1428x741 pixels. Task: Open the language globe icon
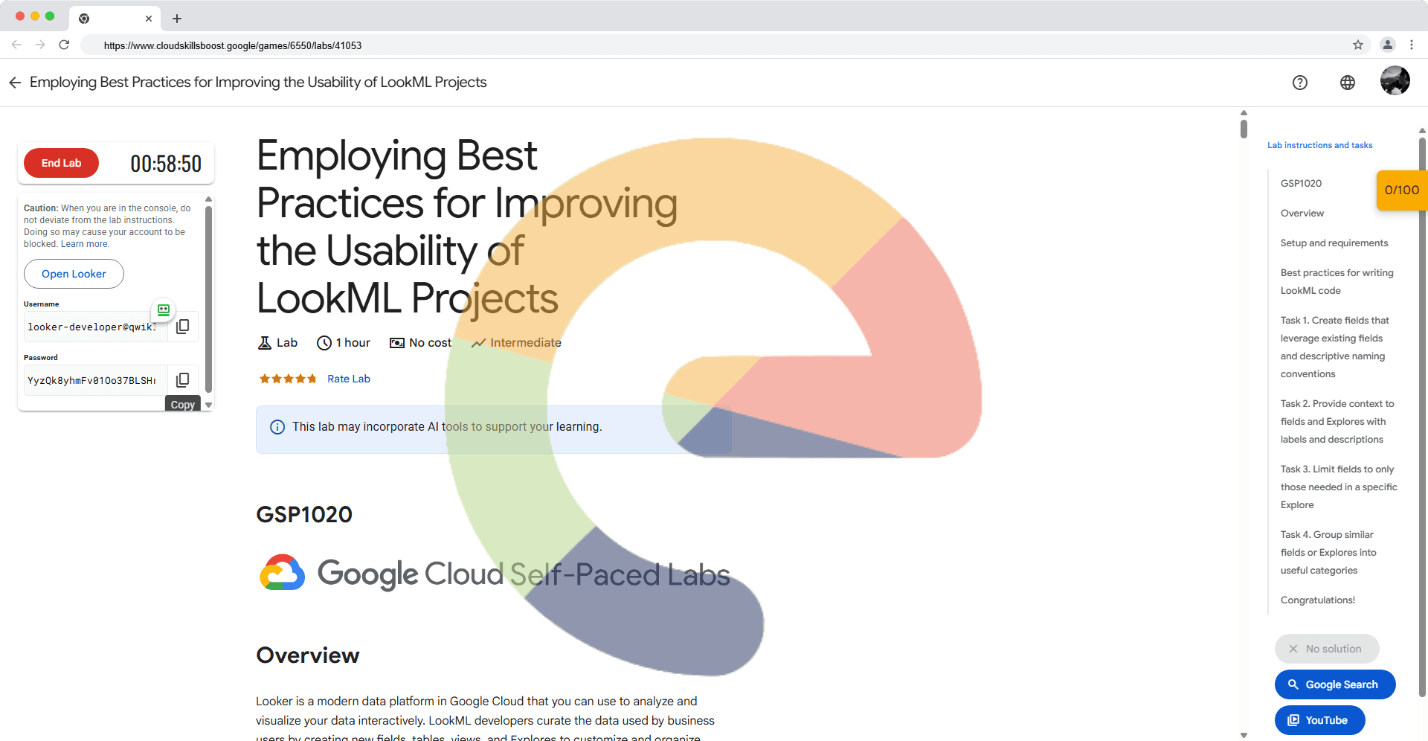[x=1347, y=83]
